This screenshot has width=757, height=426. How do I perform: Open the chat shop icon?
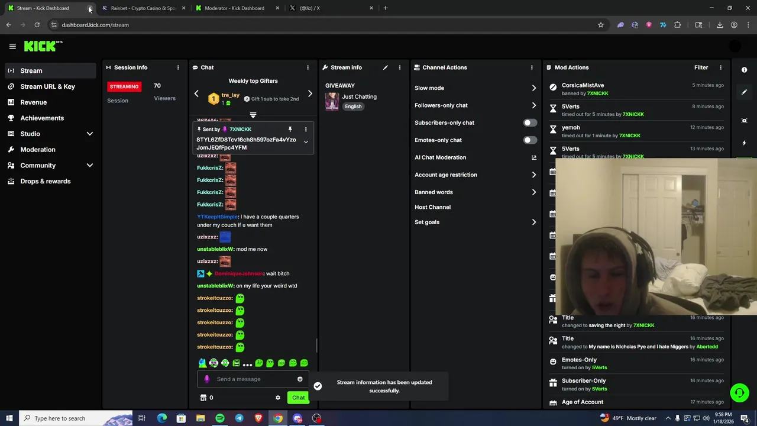pyautogui.click(x=203, y=398)
